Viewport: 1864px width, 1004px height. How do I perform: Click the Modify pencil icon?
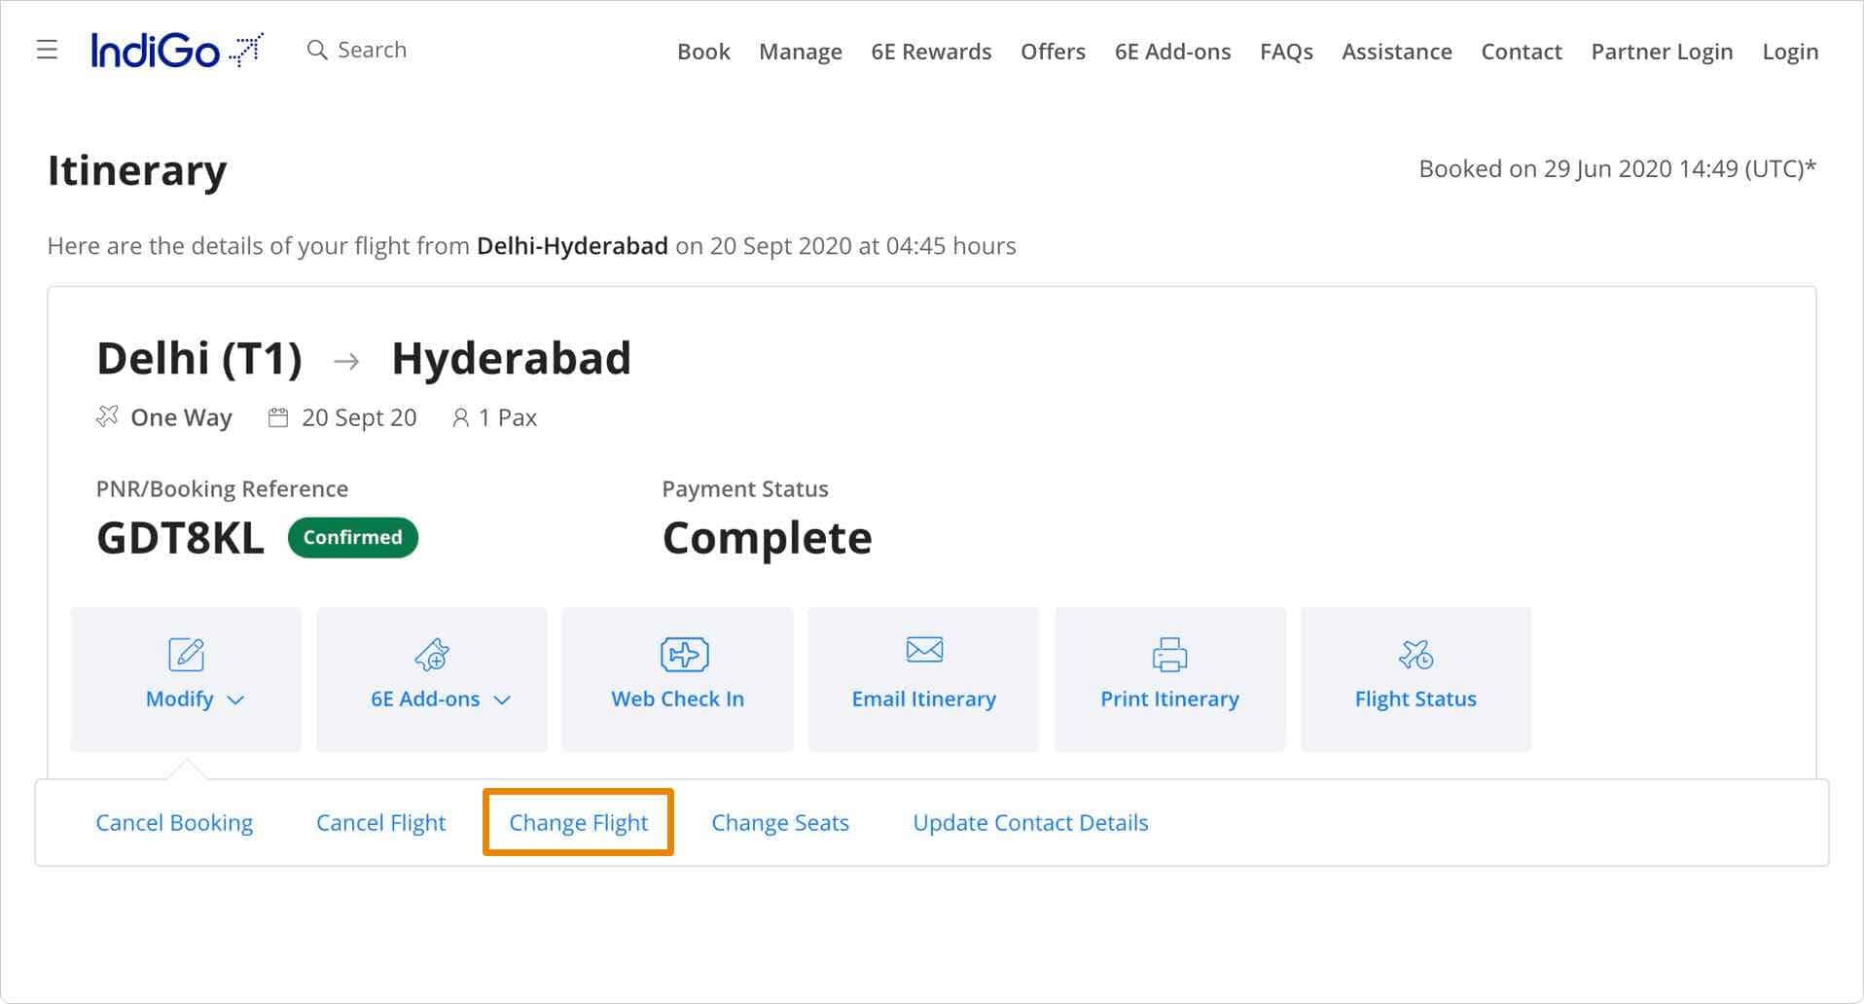click(186, 655)
